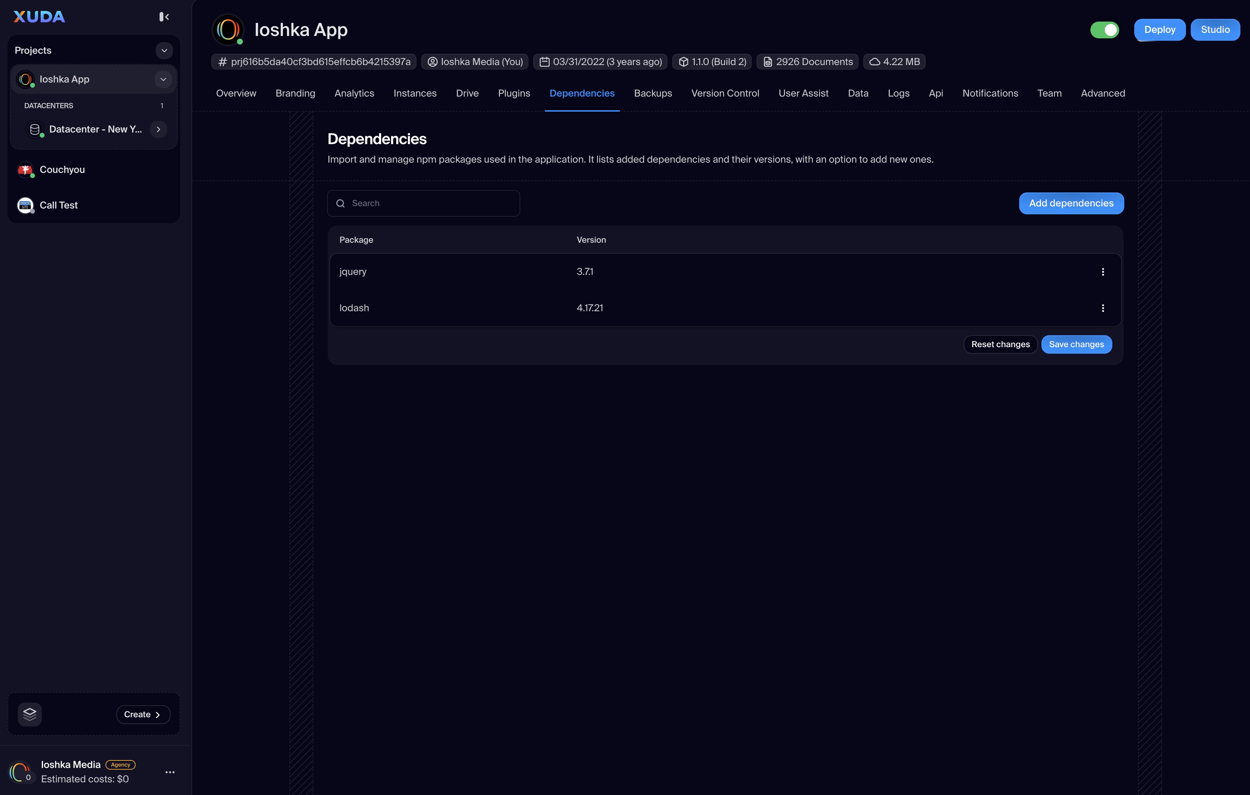Switch to the Backups tab
Viewport: 1250px width, 795px height.
click(652, 93)
